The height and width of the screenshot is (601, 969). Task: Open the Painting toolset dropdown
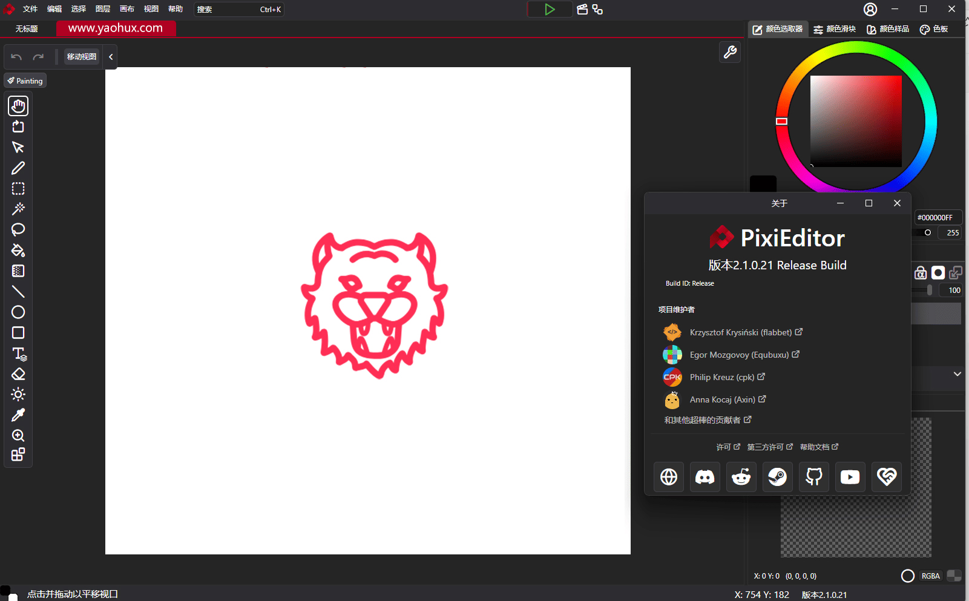tap(25, 80)
